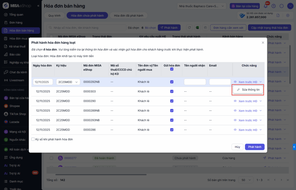296x190 pixels.
Task: Click the 'Tên người nhận' input field
Action: point(195,82)
